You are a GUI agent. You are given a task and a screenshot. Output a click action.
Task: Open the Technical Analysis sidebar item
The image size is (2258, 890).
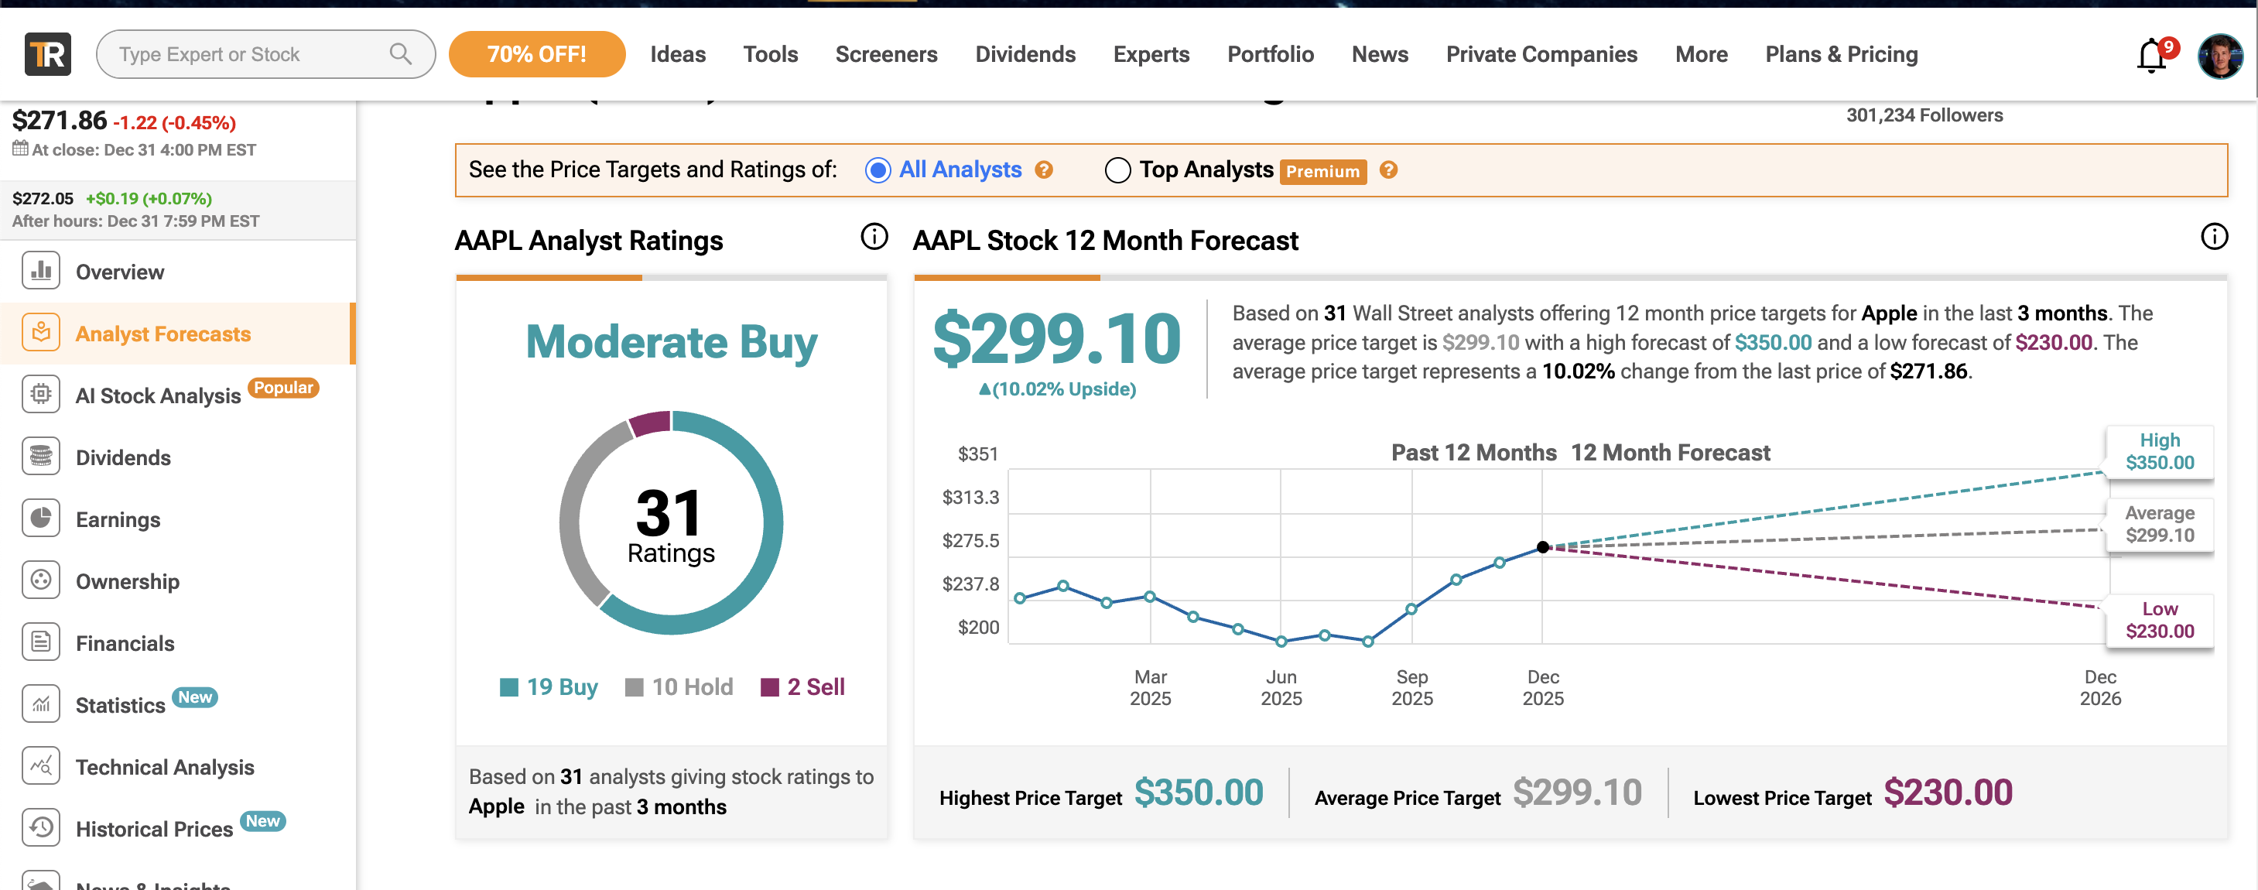tap(165, 767)
